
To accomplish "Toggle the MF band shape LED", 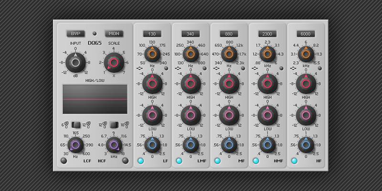I will 243,68.
